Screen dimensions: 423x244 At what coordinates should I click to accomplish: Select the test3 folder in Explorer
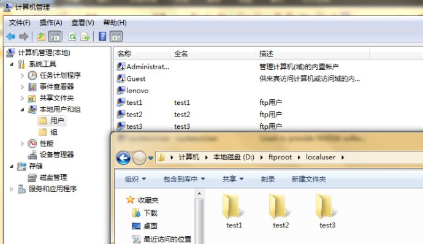327,211
